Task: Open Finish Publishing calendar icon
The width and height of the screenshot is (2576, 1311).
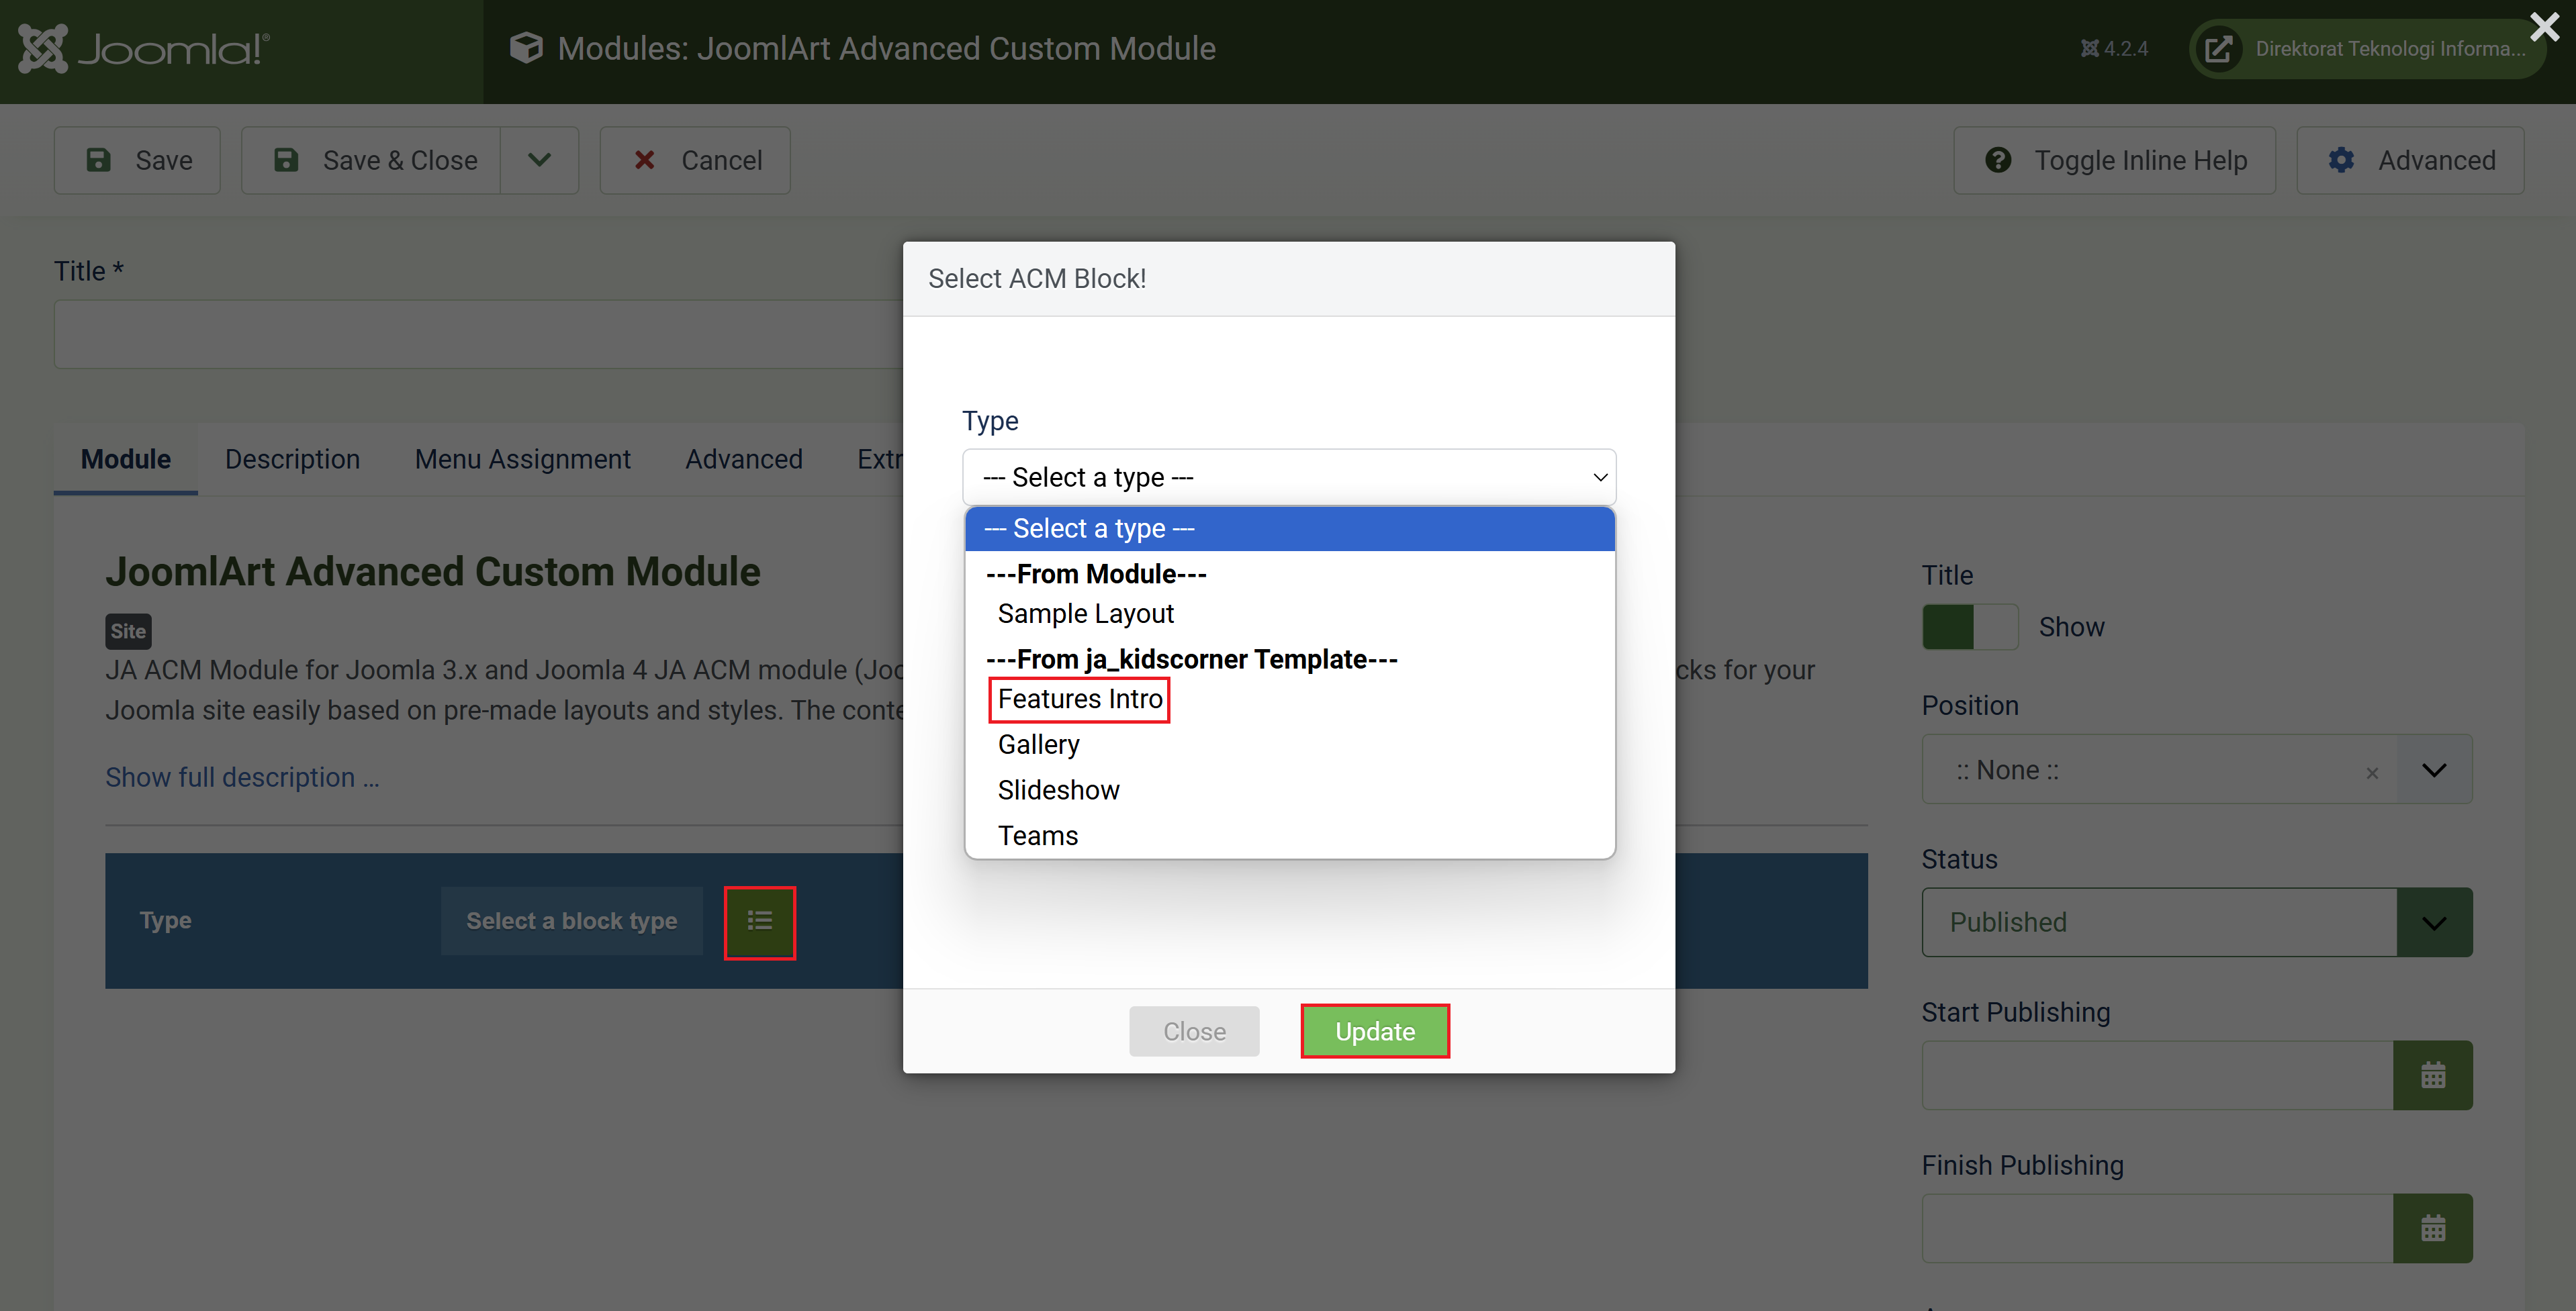Action: point(2433,1228)
